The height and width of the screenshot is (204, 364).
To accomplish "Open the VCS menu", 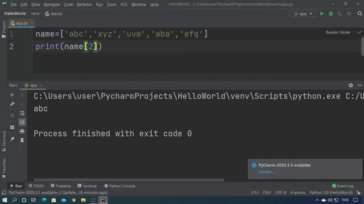I will point(124,5).
